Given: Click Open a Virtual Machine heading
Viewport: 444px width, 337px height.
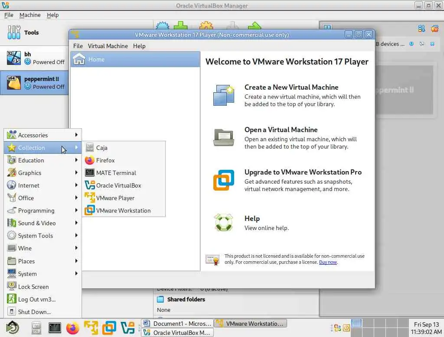Looking at the screenshot, I should click(281, 130).
